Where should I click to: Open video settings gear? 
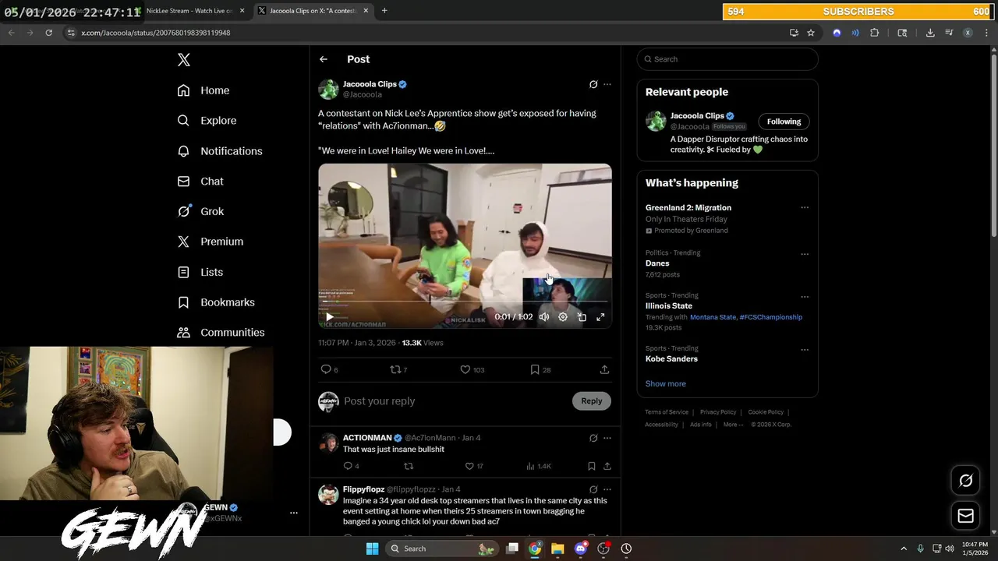pos(563,317)
